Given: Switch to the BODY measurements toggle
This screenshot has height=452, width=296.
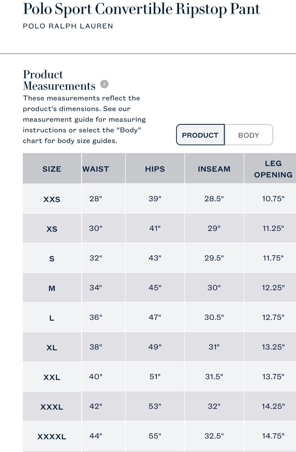Looking at the screenshot, I should 249,135.
